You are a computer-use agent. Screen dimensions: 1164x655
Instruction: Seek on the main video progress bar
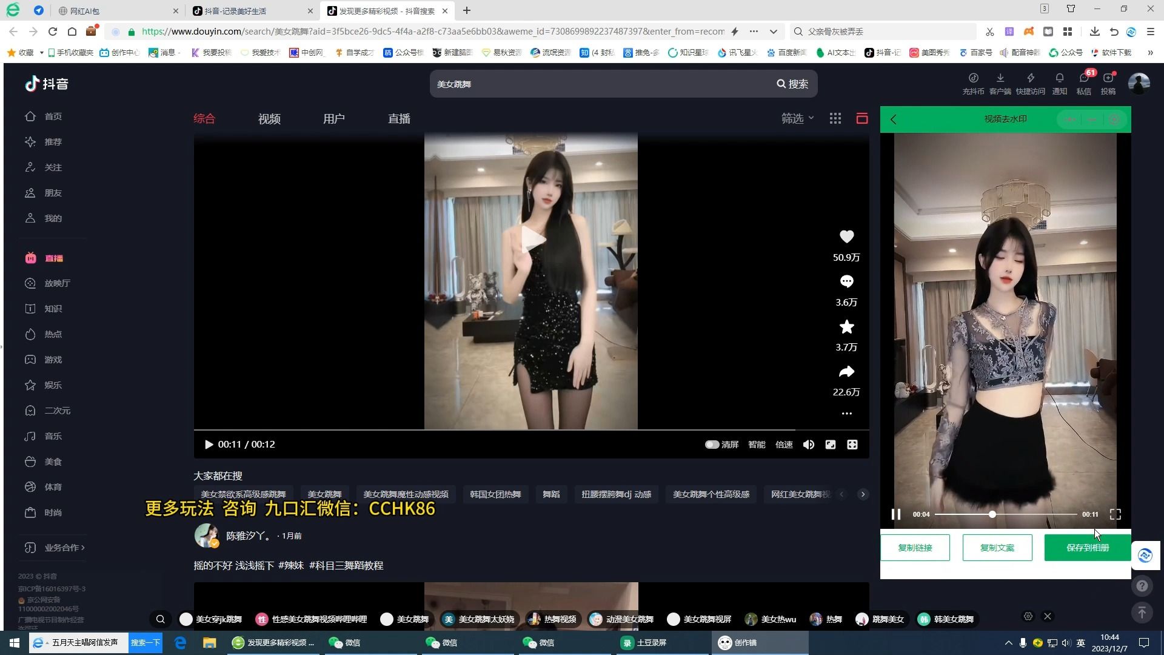tap(531, 430)
